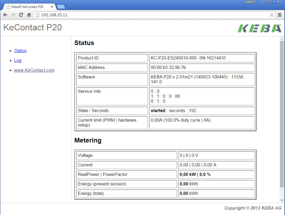Click the scrollbar down arrow
285x215 pixels.
[x=282, y=200]
